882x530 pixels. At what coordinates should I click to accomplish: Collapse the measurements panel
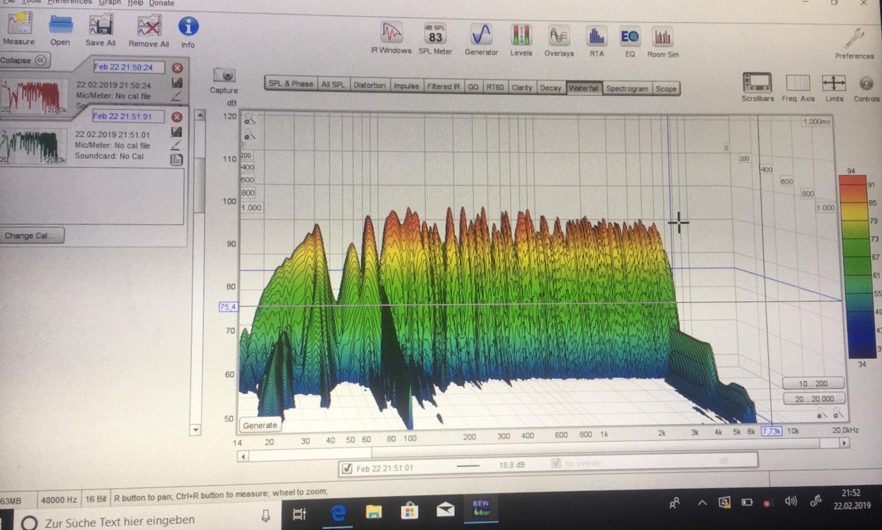(24, 60)
